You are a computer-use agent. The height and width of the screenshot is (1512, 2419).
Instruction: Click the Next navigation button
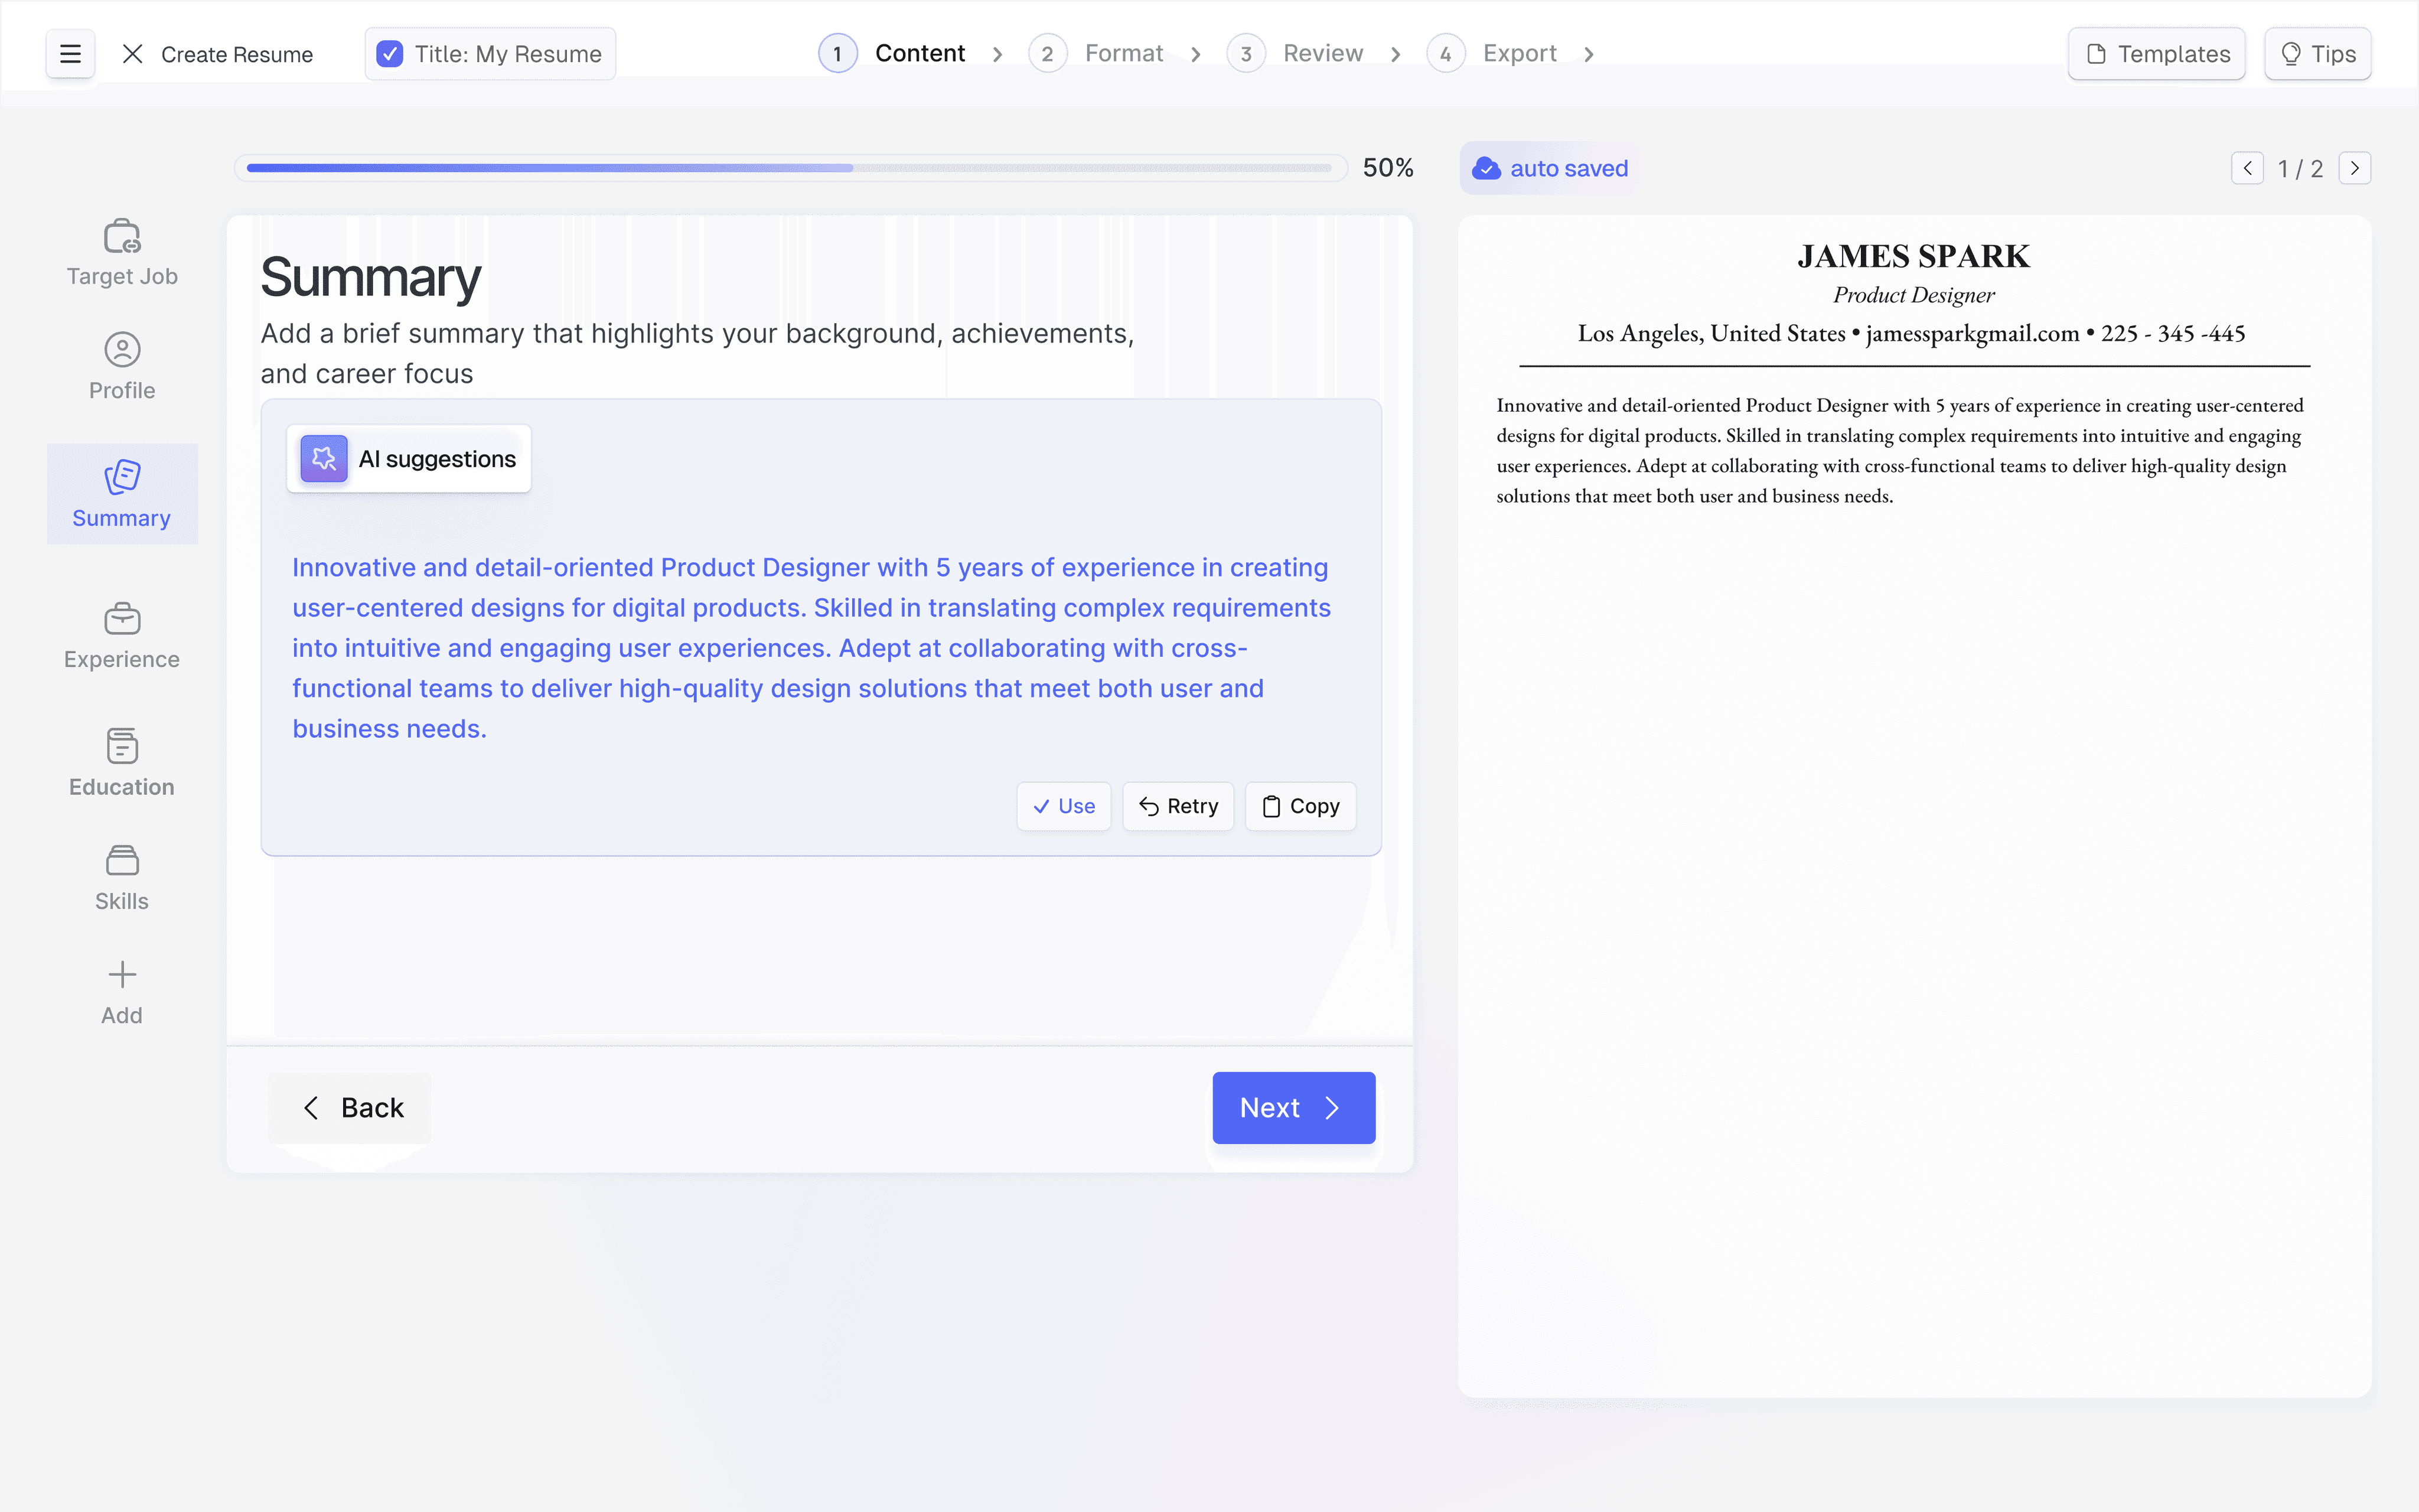[1292, 1106]
